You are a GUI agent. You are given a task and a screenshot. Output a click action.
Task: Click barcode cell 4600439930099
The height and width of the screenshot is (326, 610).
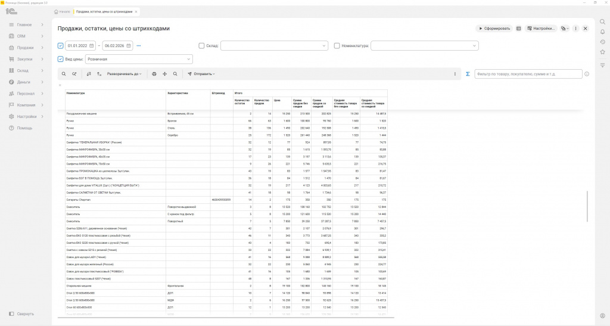point(222,200)
